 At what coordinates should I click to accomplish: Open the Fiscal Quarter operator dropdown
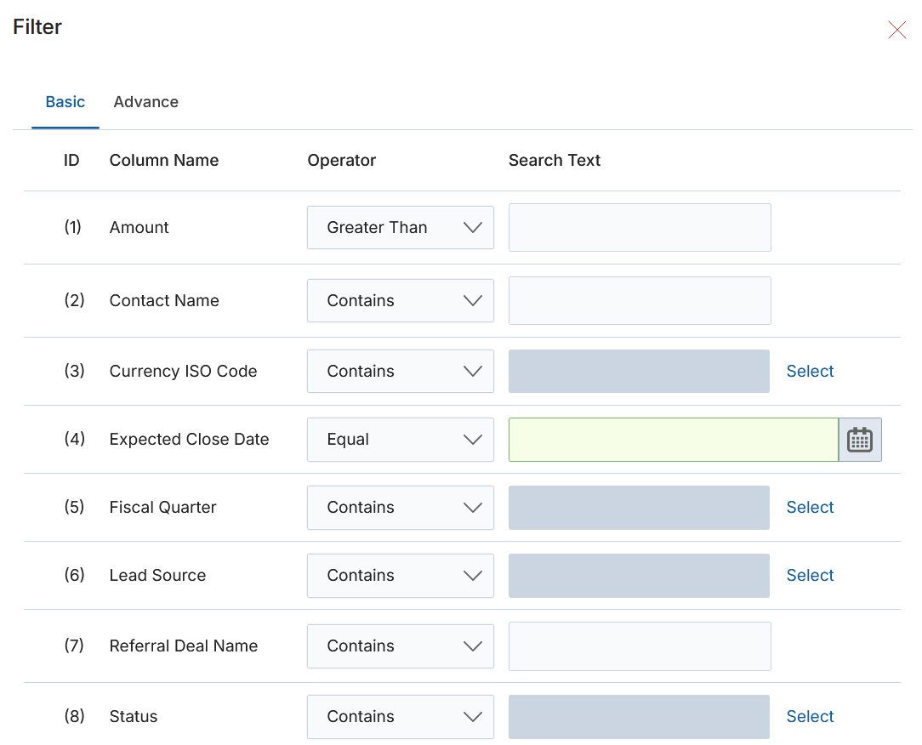401,508
